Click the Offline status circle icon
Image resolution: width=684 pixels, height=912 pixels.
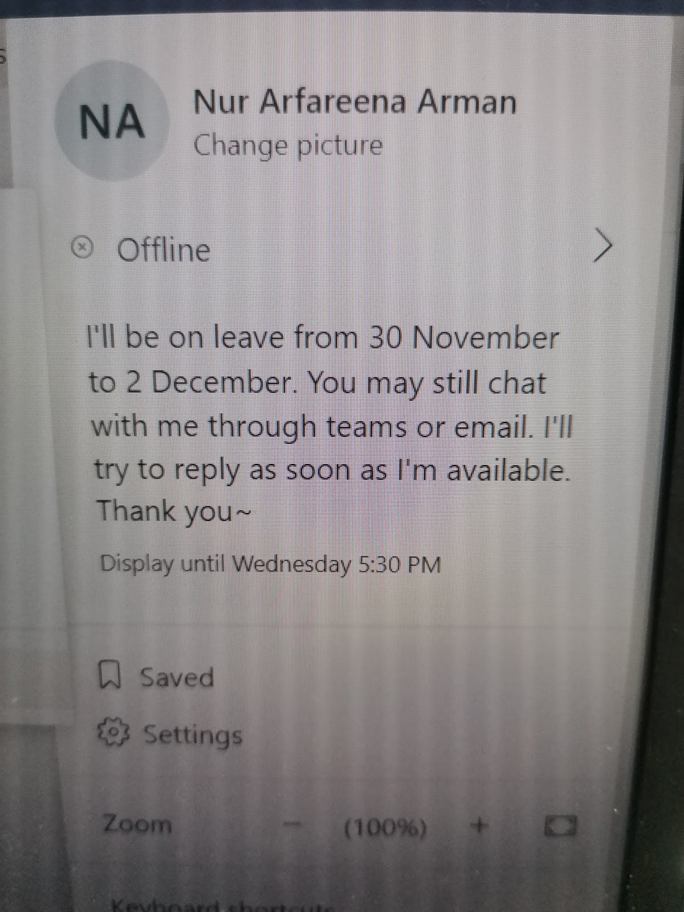click(83, 248)
